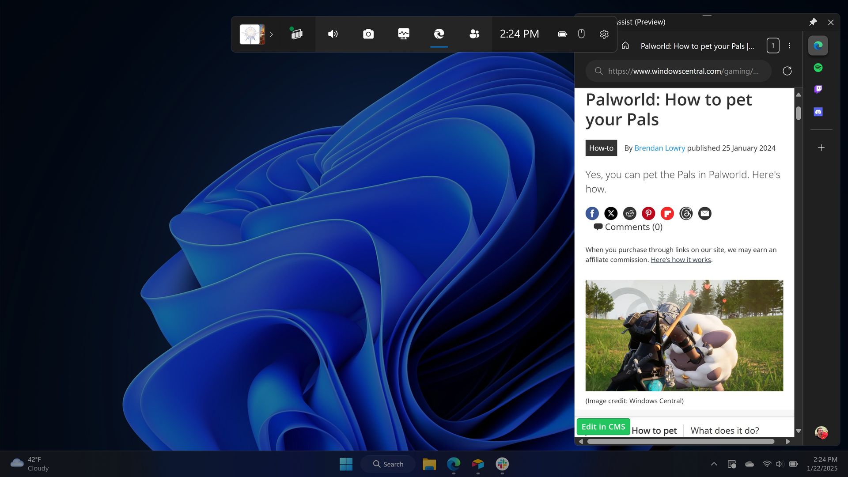Share the article on Facebook
The width and height of the screenshot is (848, 477).
tap(592, 213)
